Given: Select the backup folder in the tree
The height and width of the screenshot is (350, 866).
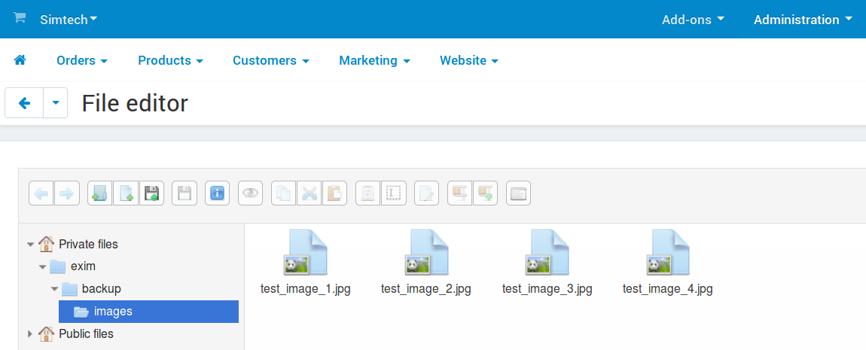Looking at the screenshot, I should point(101,289).
